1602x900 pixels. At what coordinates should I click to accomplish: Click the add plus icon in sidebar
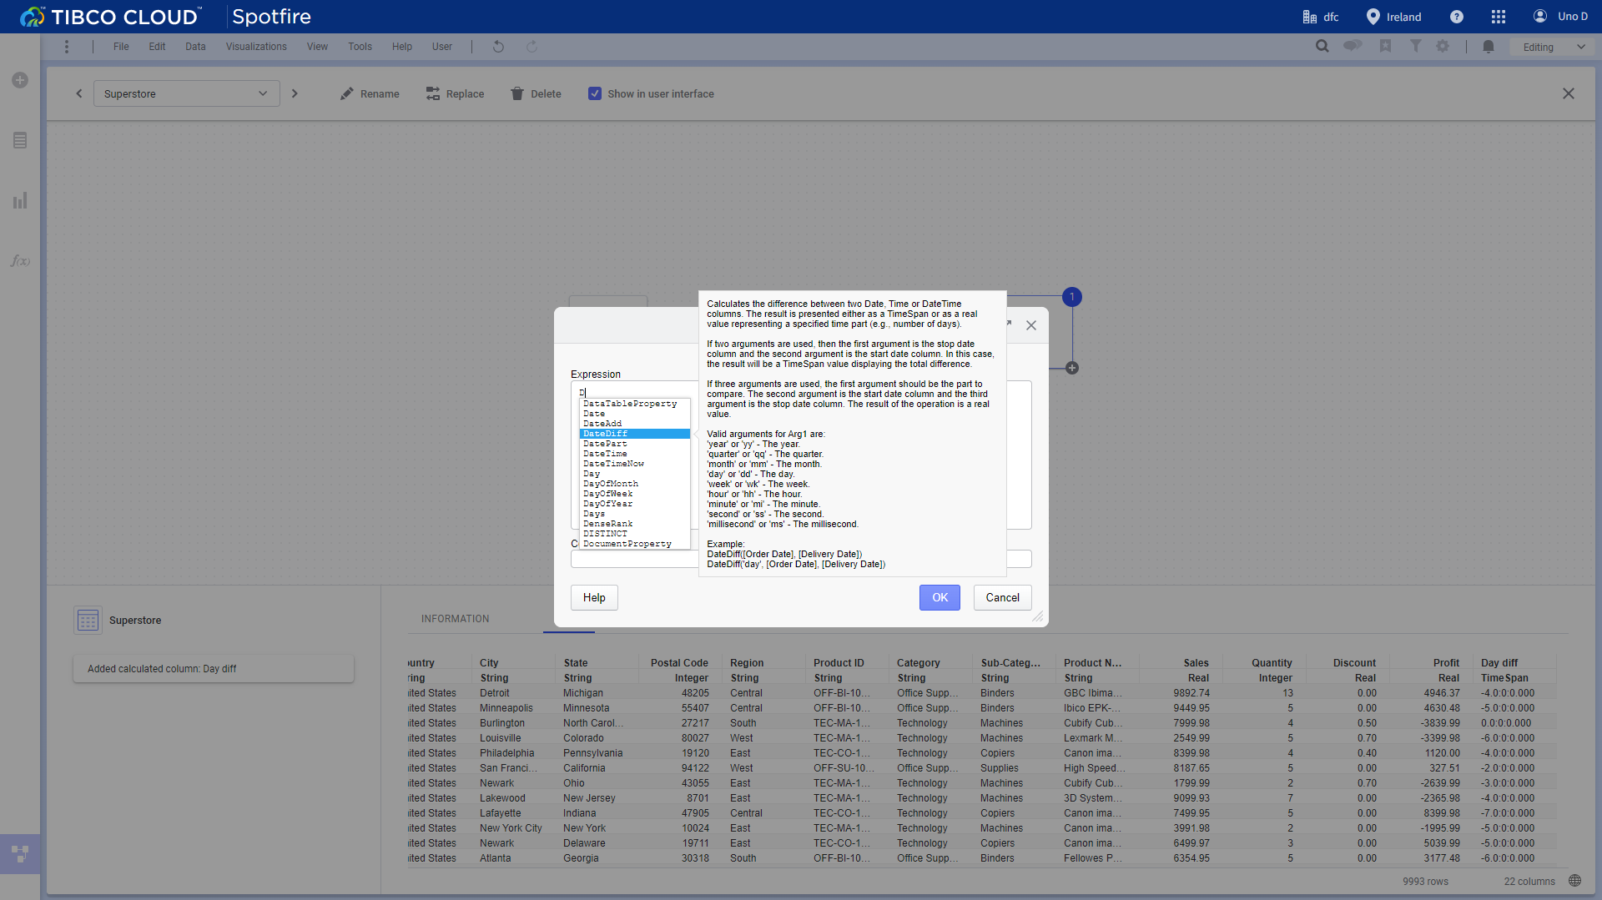pos(20,80)
